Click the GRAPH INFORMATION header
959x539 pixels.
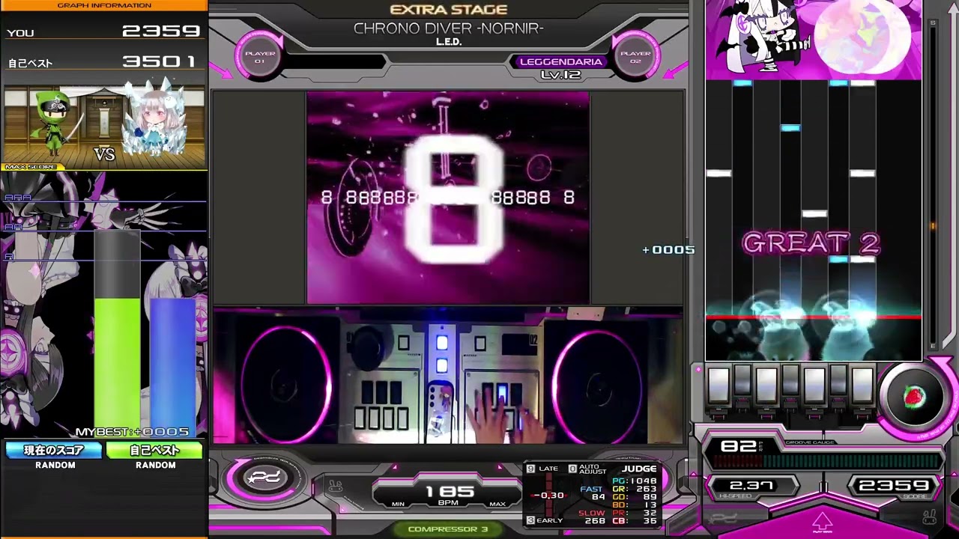coord(104,5)
